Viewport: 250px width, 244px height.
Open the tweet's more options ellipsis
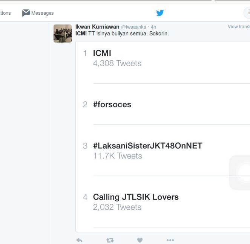(170, 240)
